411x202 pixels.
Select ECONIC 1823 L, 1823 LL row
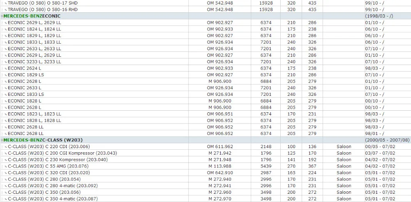click(205, 114)
